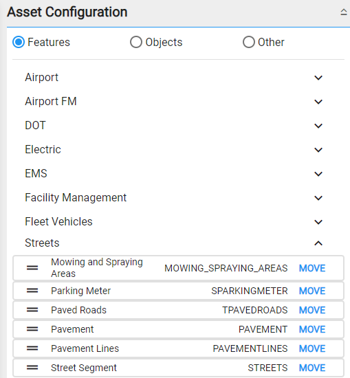Click the Airport FM group label
The image size is (350, 378).
pos(51,102)
